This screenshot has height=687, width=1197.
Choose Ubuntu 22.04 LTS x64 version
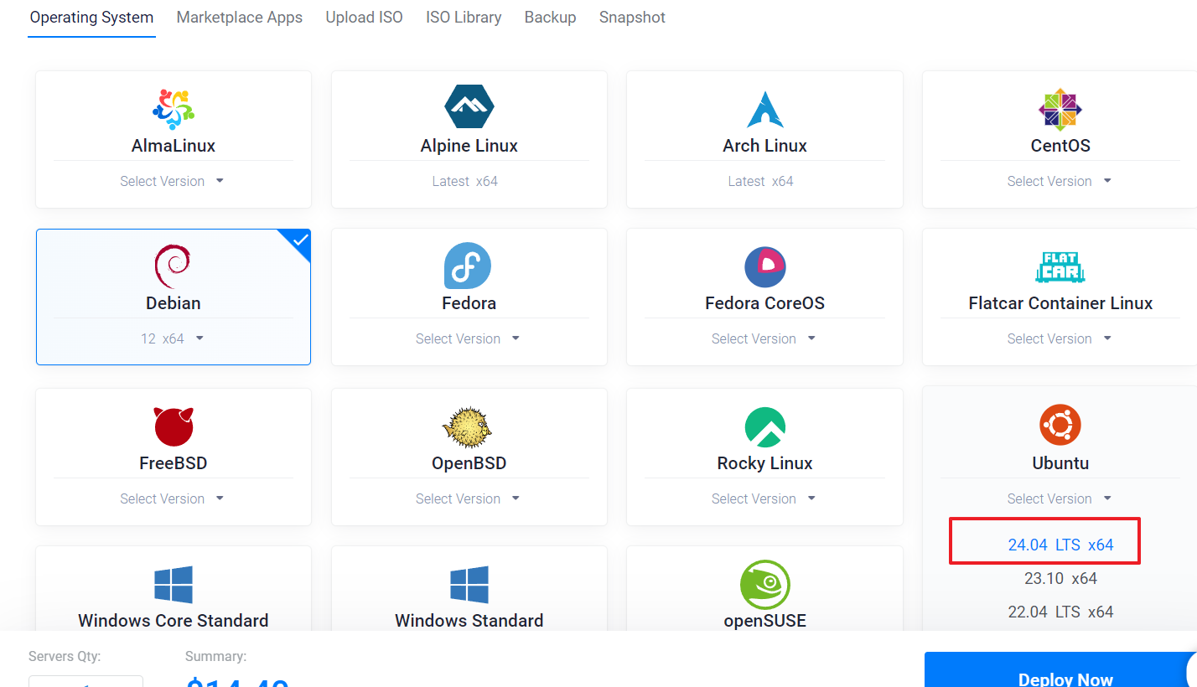(x=1060, y=612)
